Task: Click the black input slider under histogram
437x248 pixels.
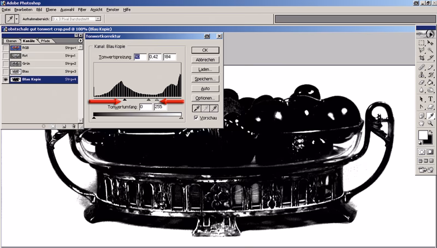Action: (x=125, y=99)
